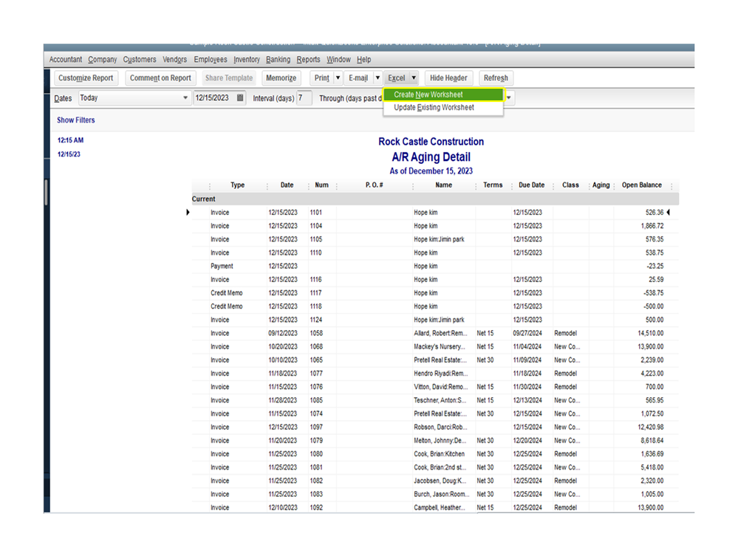Click the Excel button
Viewport: 738px width, 553px height.
click(396, 78)
